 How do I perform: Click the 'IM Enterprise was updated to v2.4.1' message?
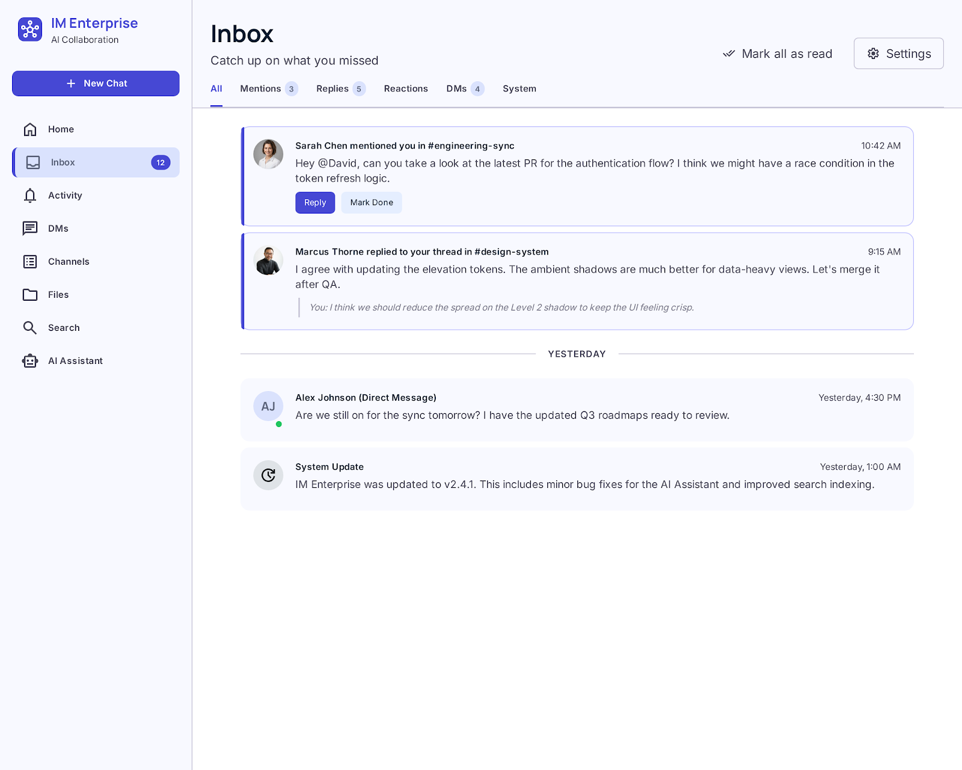click(585, 484)
